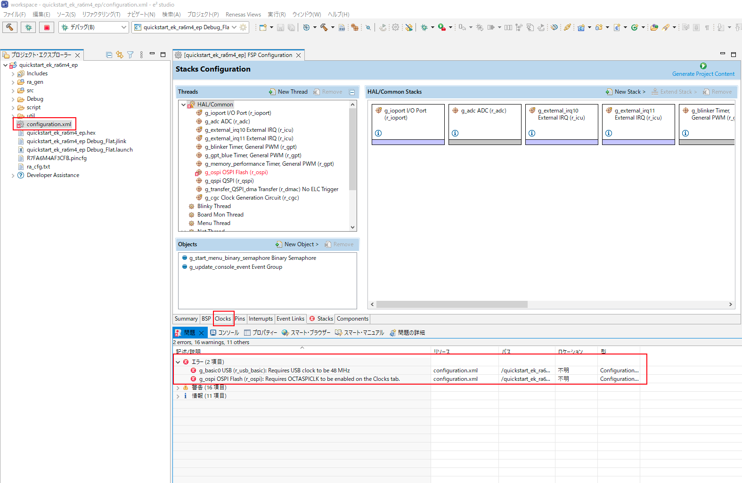Click the info icon on g_adc stack

(455, 133)
